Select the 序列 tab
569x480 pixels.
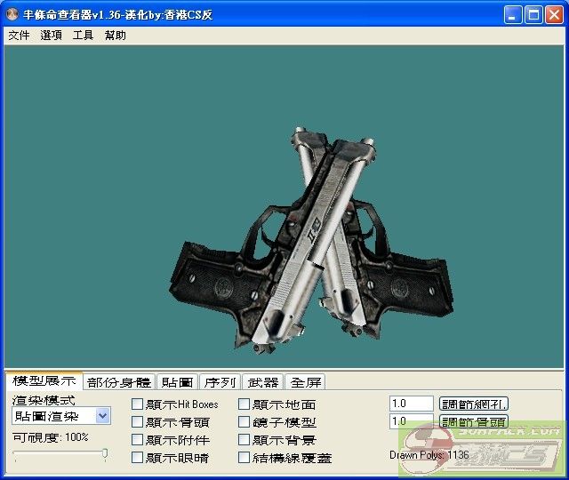click(220, 382)
